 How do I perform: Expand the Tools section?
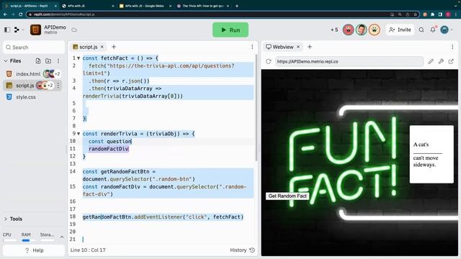click(6, 219)
